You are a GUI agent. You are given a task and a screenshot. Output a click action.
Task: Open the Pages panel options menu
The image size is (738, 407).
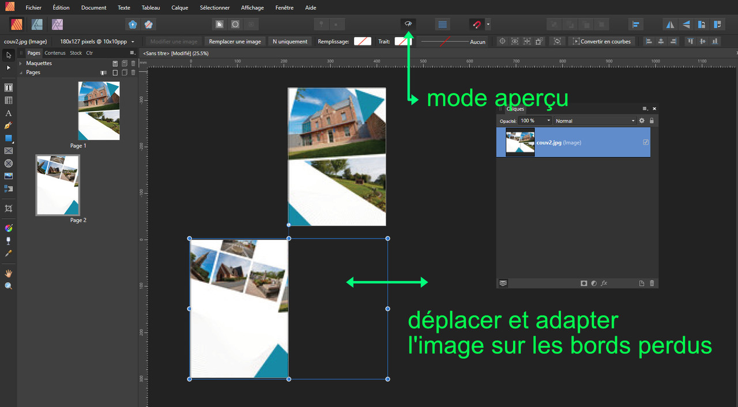(133, 53)
